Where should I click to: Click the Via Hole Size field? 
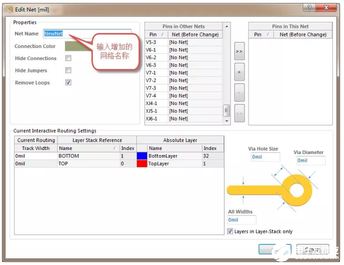click(x=265, y=157)
